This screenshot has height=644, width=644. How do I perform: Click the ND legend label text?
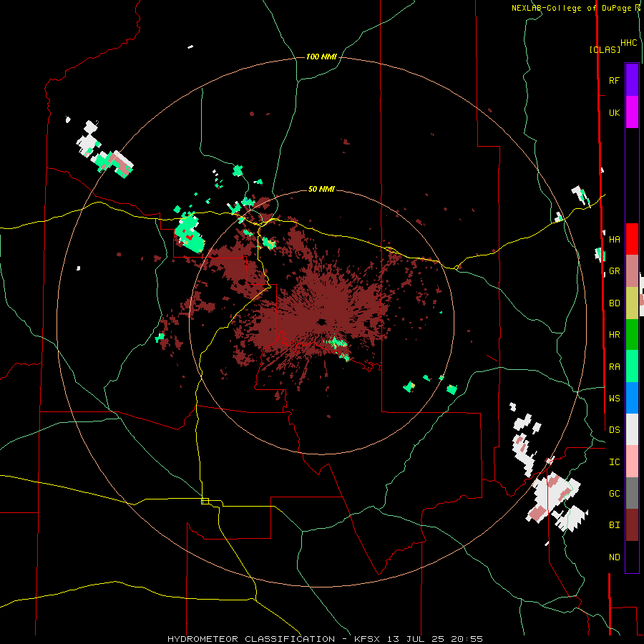[x=614, y=557]
